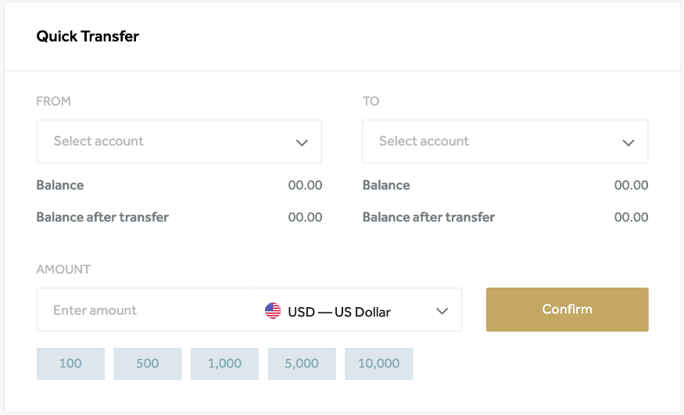Click the AMOUNT label
Image resolution: width=684 pixels, height=415 pixels.
pyautogui.click(x=63, y=270)
